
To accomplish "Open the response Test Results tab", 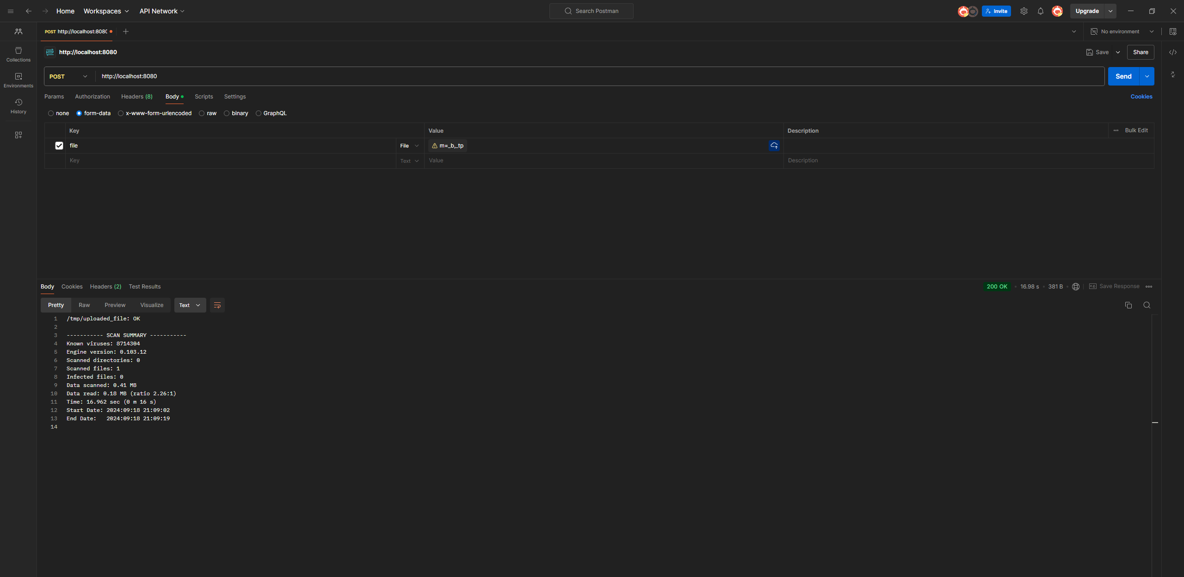I will pyautogui.click(x=145, y=287).
